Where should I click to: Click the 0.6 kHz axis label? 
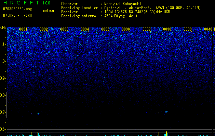[3, 129]
